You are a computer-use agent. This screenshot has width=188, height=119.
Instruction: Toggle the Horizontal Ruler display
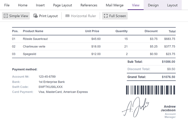click(x=81, y=16)
